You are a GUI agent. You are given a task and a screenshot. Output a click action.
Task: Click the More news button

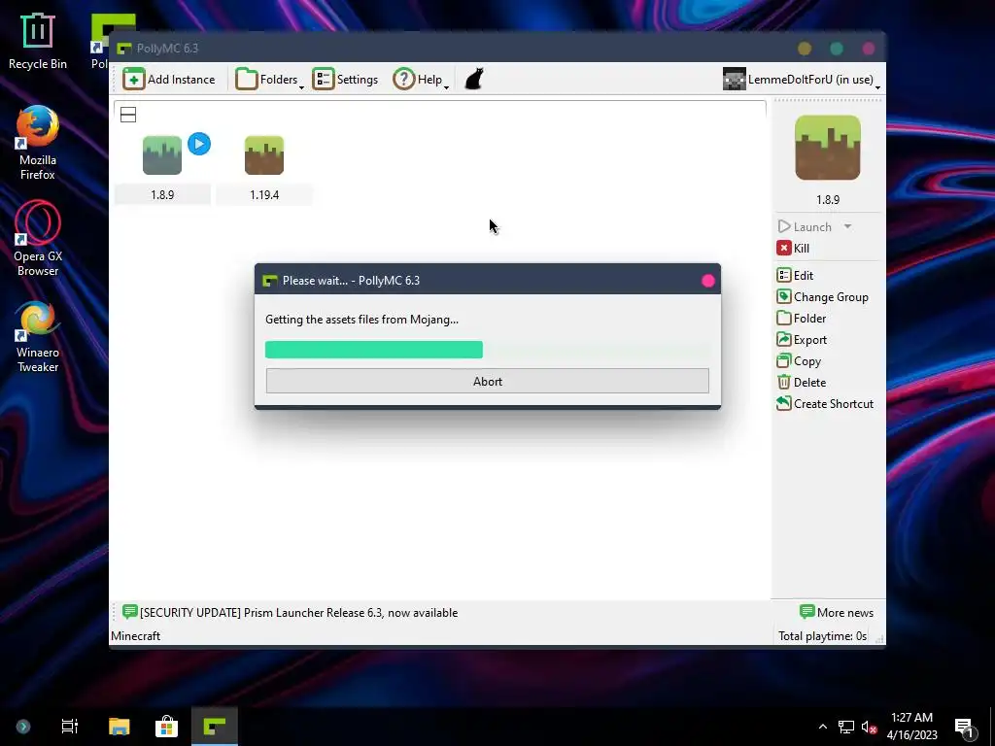coord(837,613)
